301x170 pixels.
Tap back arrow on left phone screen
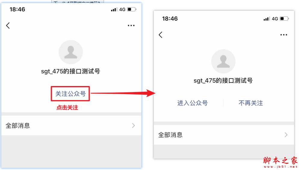(x=8, y=25)
